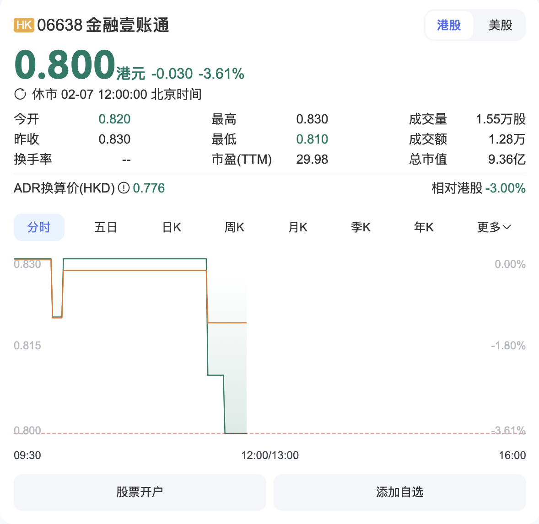Viewport: 539px width, 524px height.
Task: Select the 分时 chart view
Action: pyautogui.click(x=39, y=227)
